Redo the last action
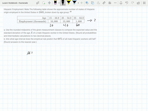 [133, 3]
